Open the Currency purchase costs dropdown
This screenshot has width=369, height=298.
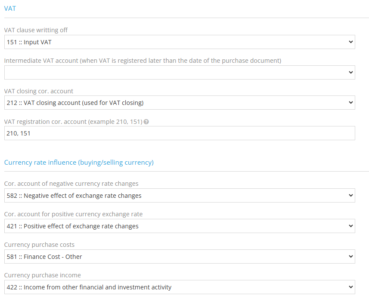click(x=179, y=256)
